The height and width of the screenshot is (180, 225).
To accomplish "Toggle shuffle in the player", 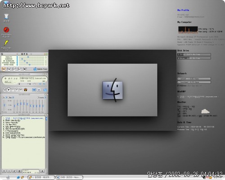I will tap(34, 90).
